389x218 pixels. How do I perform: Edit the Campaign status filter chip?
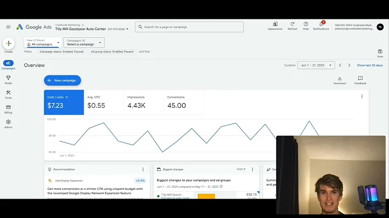62,51
